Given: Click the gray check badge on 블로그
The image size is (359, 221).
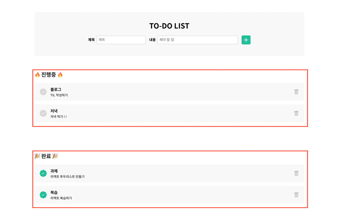Looking at the screenshot, I should tap(44, 92).
